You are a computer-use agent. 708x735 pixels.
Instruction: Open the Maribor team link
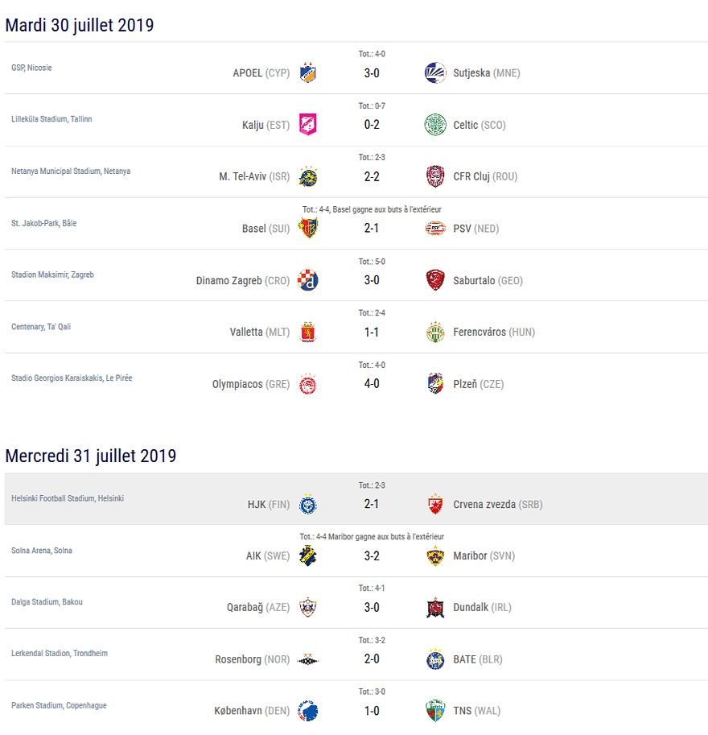[x=471, y=556]
